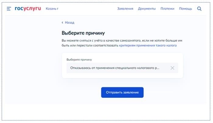This screenshot has width=213, height=123.
Task: Click the heading Выберите причину
Action: tap(83, 33)
